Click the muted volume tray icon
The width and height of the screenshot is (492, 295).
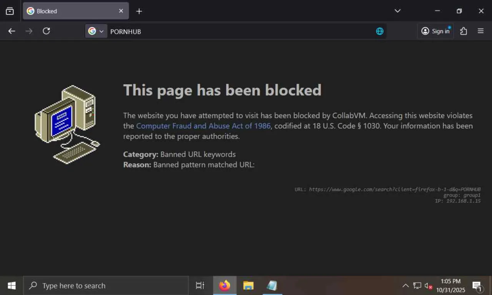click(429, 286)
